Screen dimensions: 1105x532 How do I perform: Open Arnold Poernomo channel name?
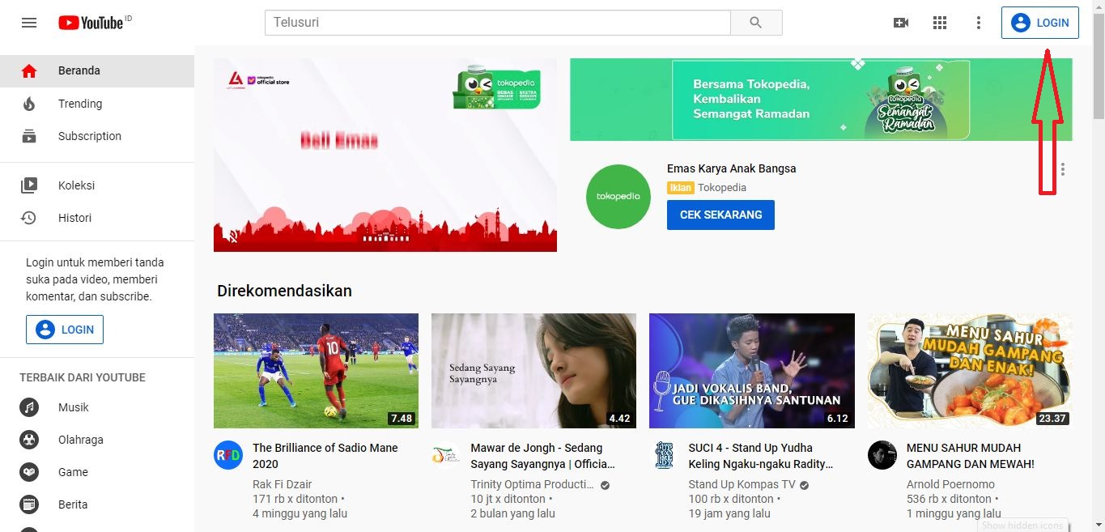(950, 484)
